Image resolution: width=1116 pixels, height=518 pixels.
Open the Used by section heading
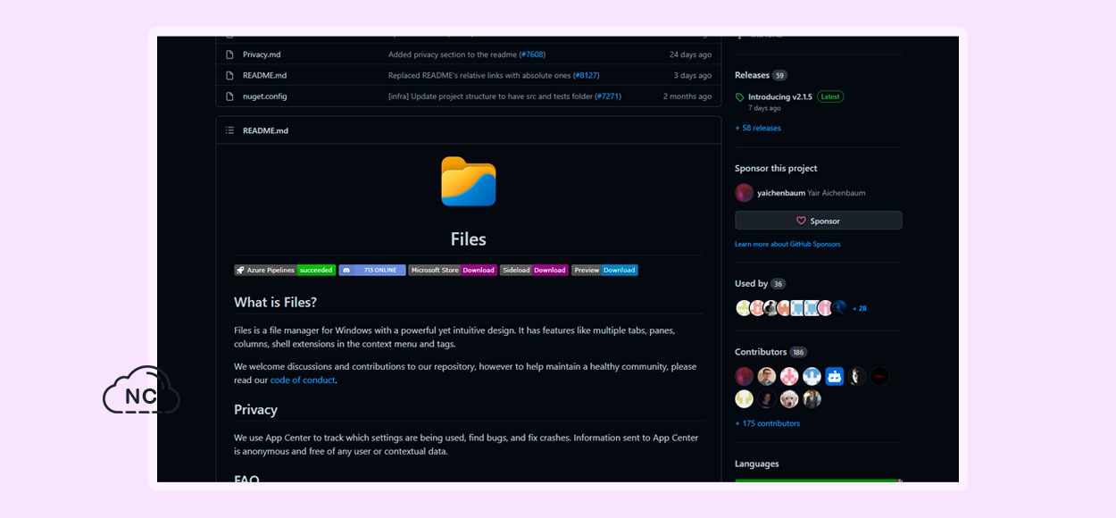point(751,284)
